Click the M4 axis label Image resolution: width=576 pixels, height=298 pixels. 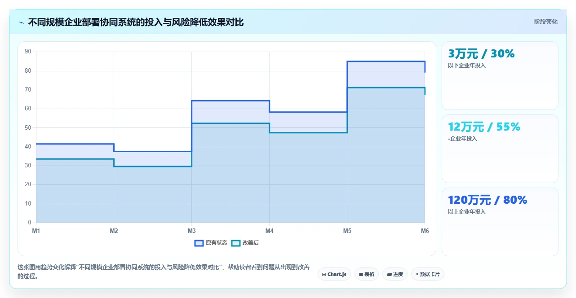click(x=269, y=231)
